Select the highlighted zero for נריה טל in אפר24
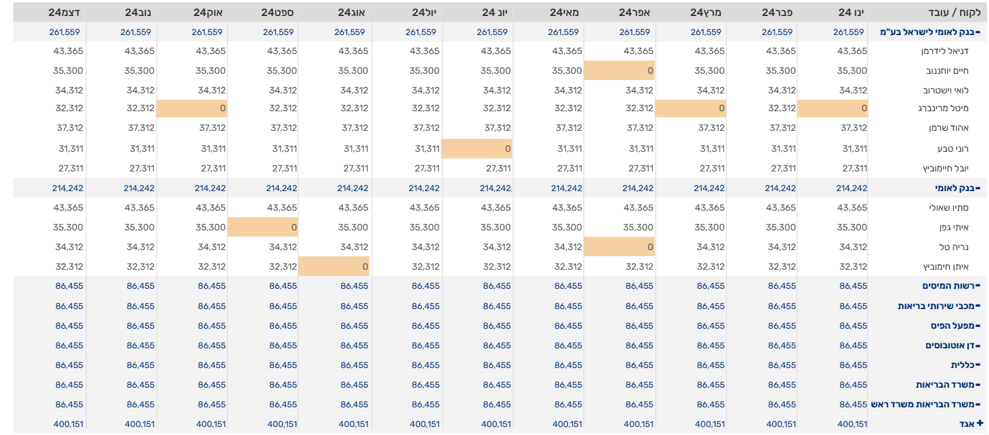 point(619,246)
